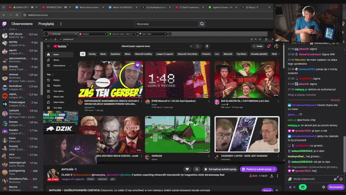Click the YouTube logo in the stream
The image size is (346, 195).
coord(60,46)
